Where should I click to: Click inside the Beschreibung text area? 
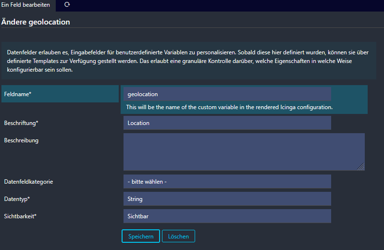(243, 151)
